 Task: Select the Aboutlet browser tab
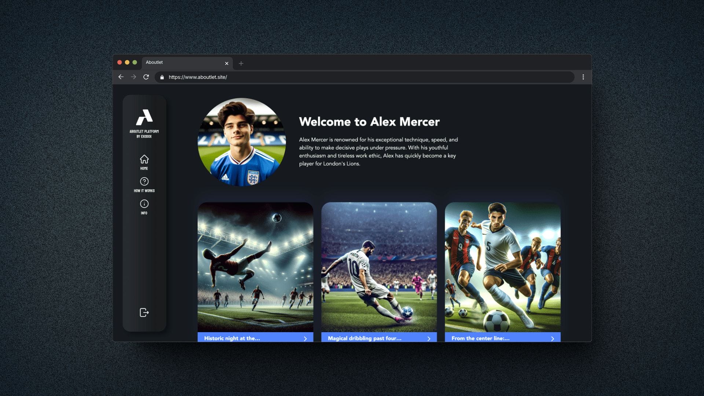pyautogui.click(x=176, y=63)
